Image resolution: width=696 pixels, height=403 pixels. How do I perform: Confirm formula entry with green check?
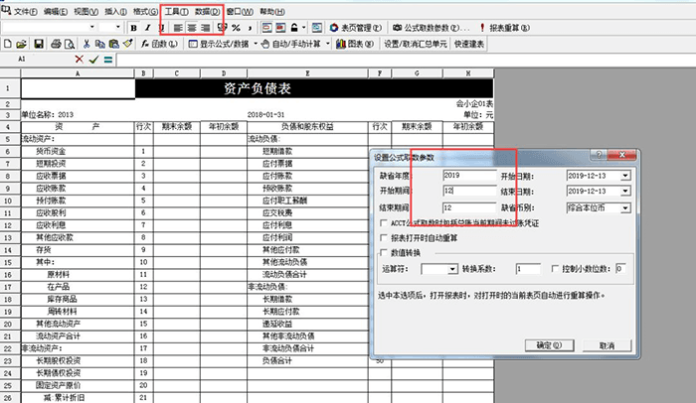[x=93, y=60]
